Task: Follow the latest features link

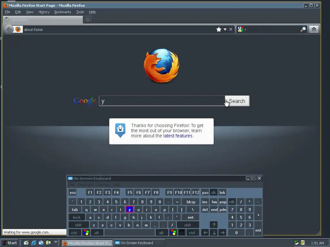Action: [x=178, y=136]
